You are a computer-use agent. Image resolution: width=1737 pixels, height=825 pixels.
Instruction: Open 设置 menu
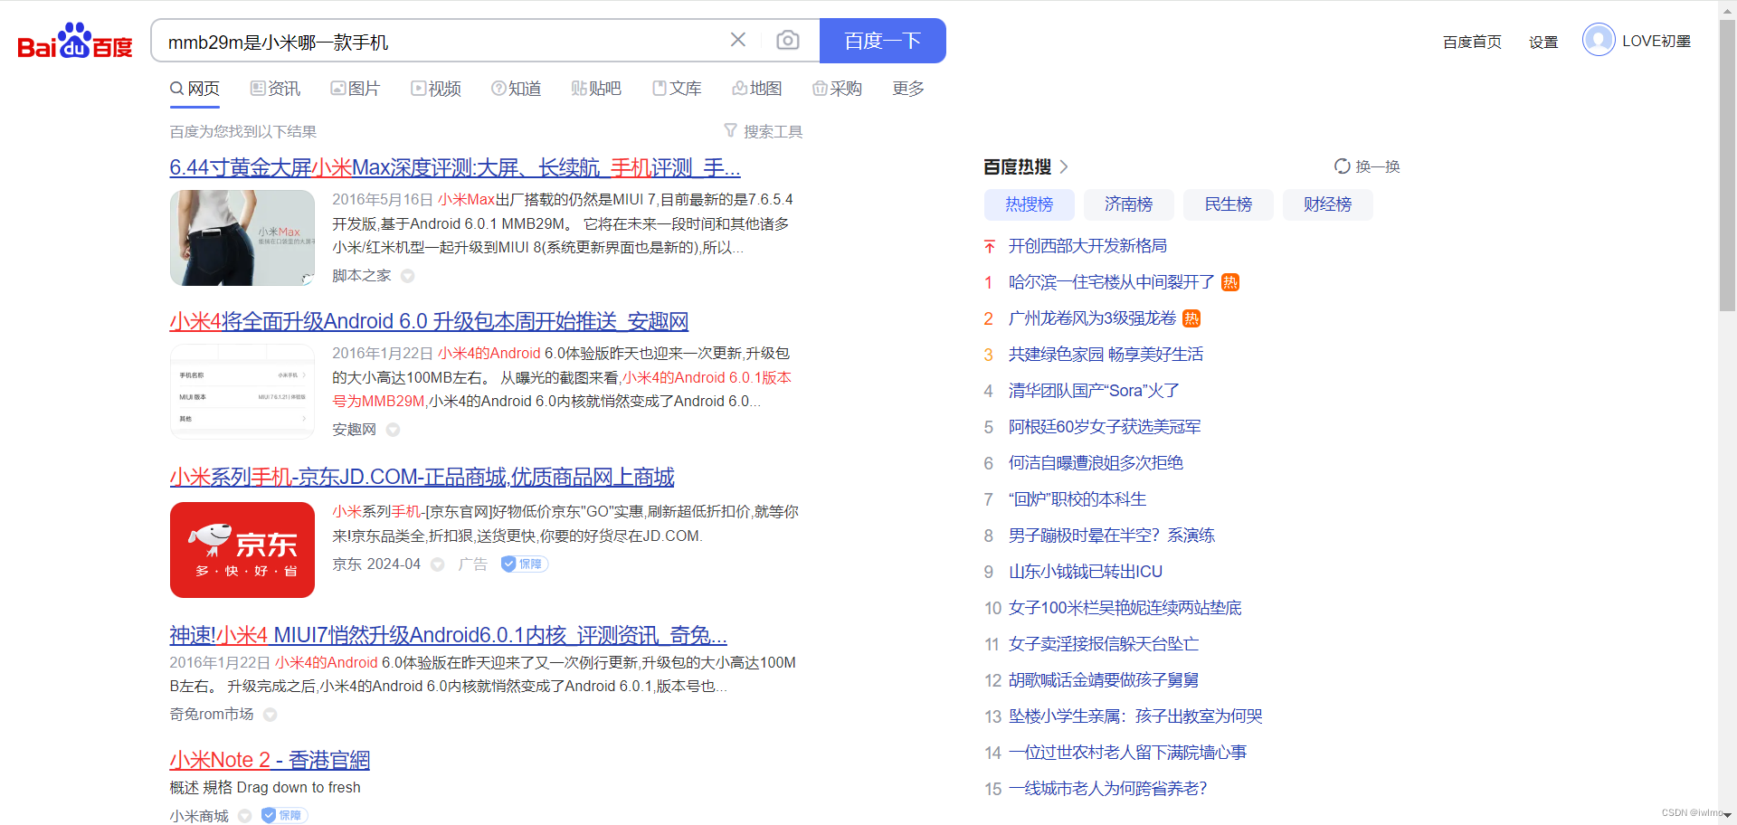pos(1543,42)
